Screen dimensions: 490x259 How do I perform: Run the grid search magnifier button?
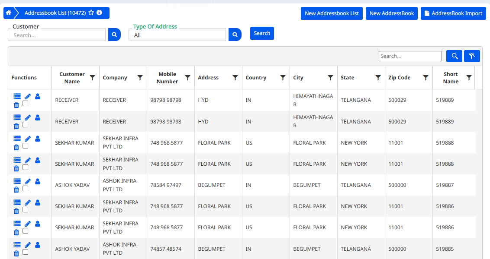pyautogui.click(x=455, y=56)
